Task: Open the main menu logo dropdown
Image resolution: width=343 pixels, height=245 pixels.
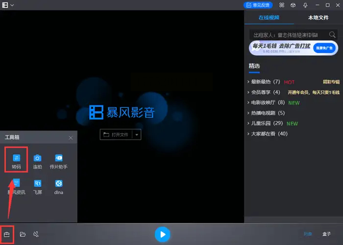Action: coord(8,5)
